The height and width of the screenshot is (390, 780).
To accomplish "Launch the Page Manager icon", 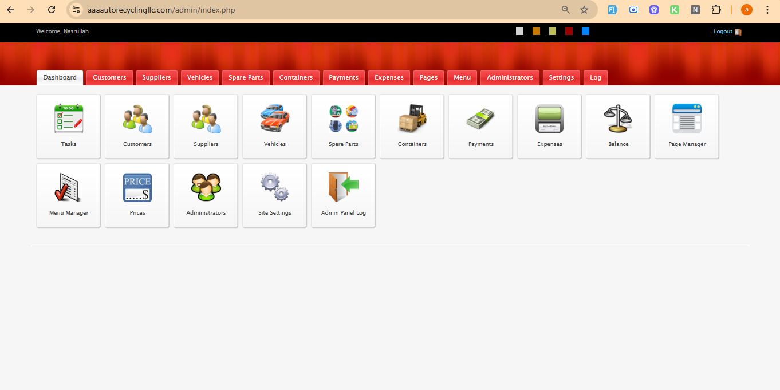I will pyautogui.click(x=687, y=119).
